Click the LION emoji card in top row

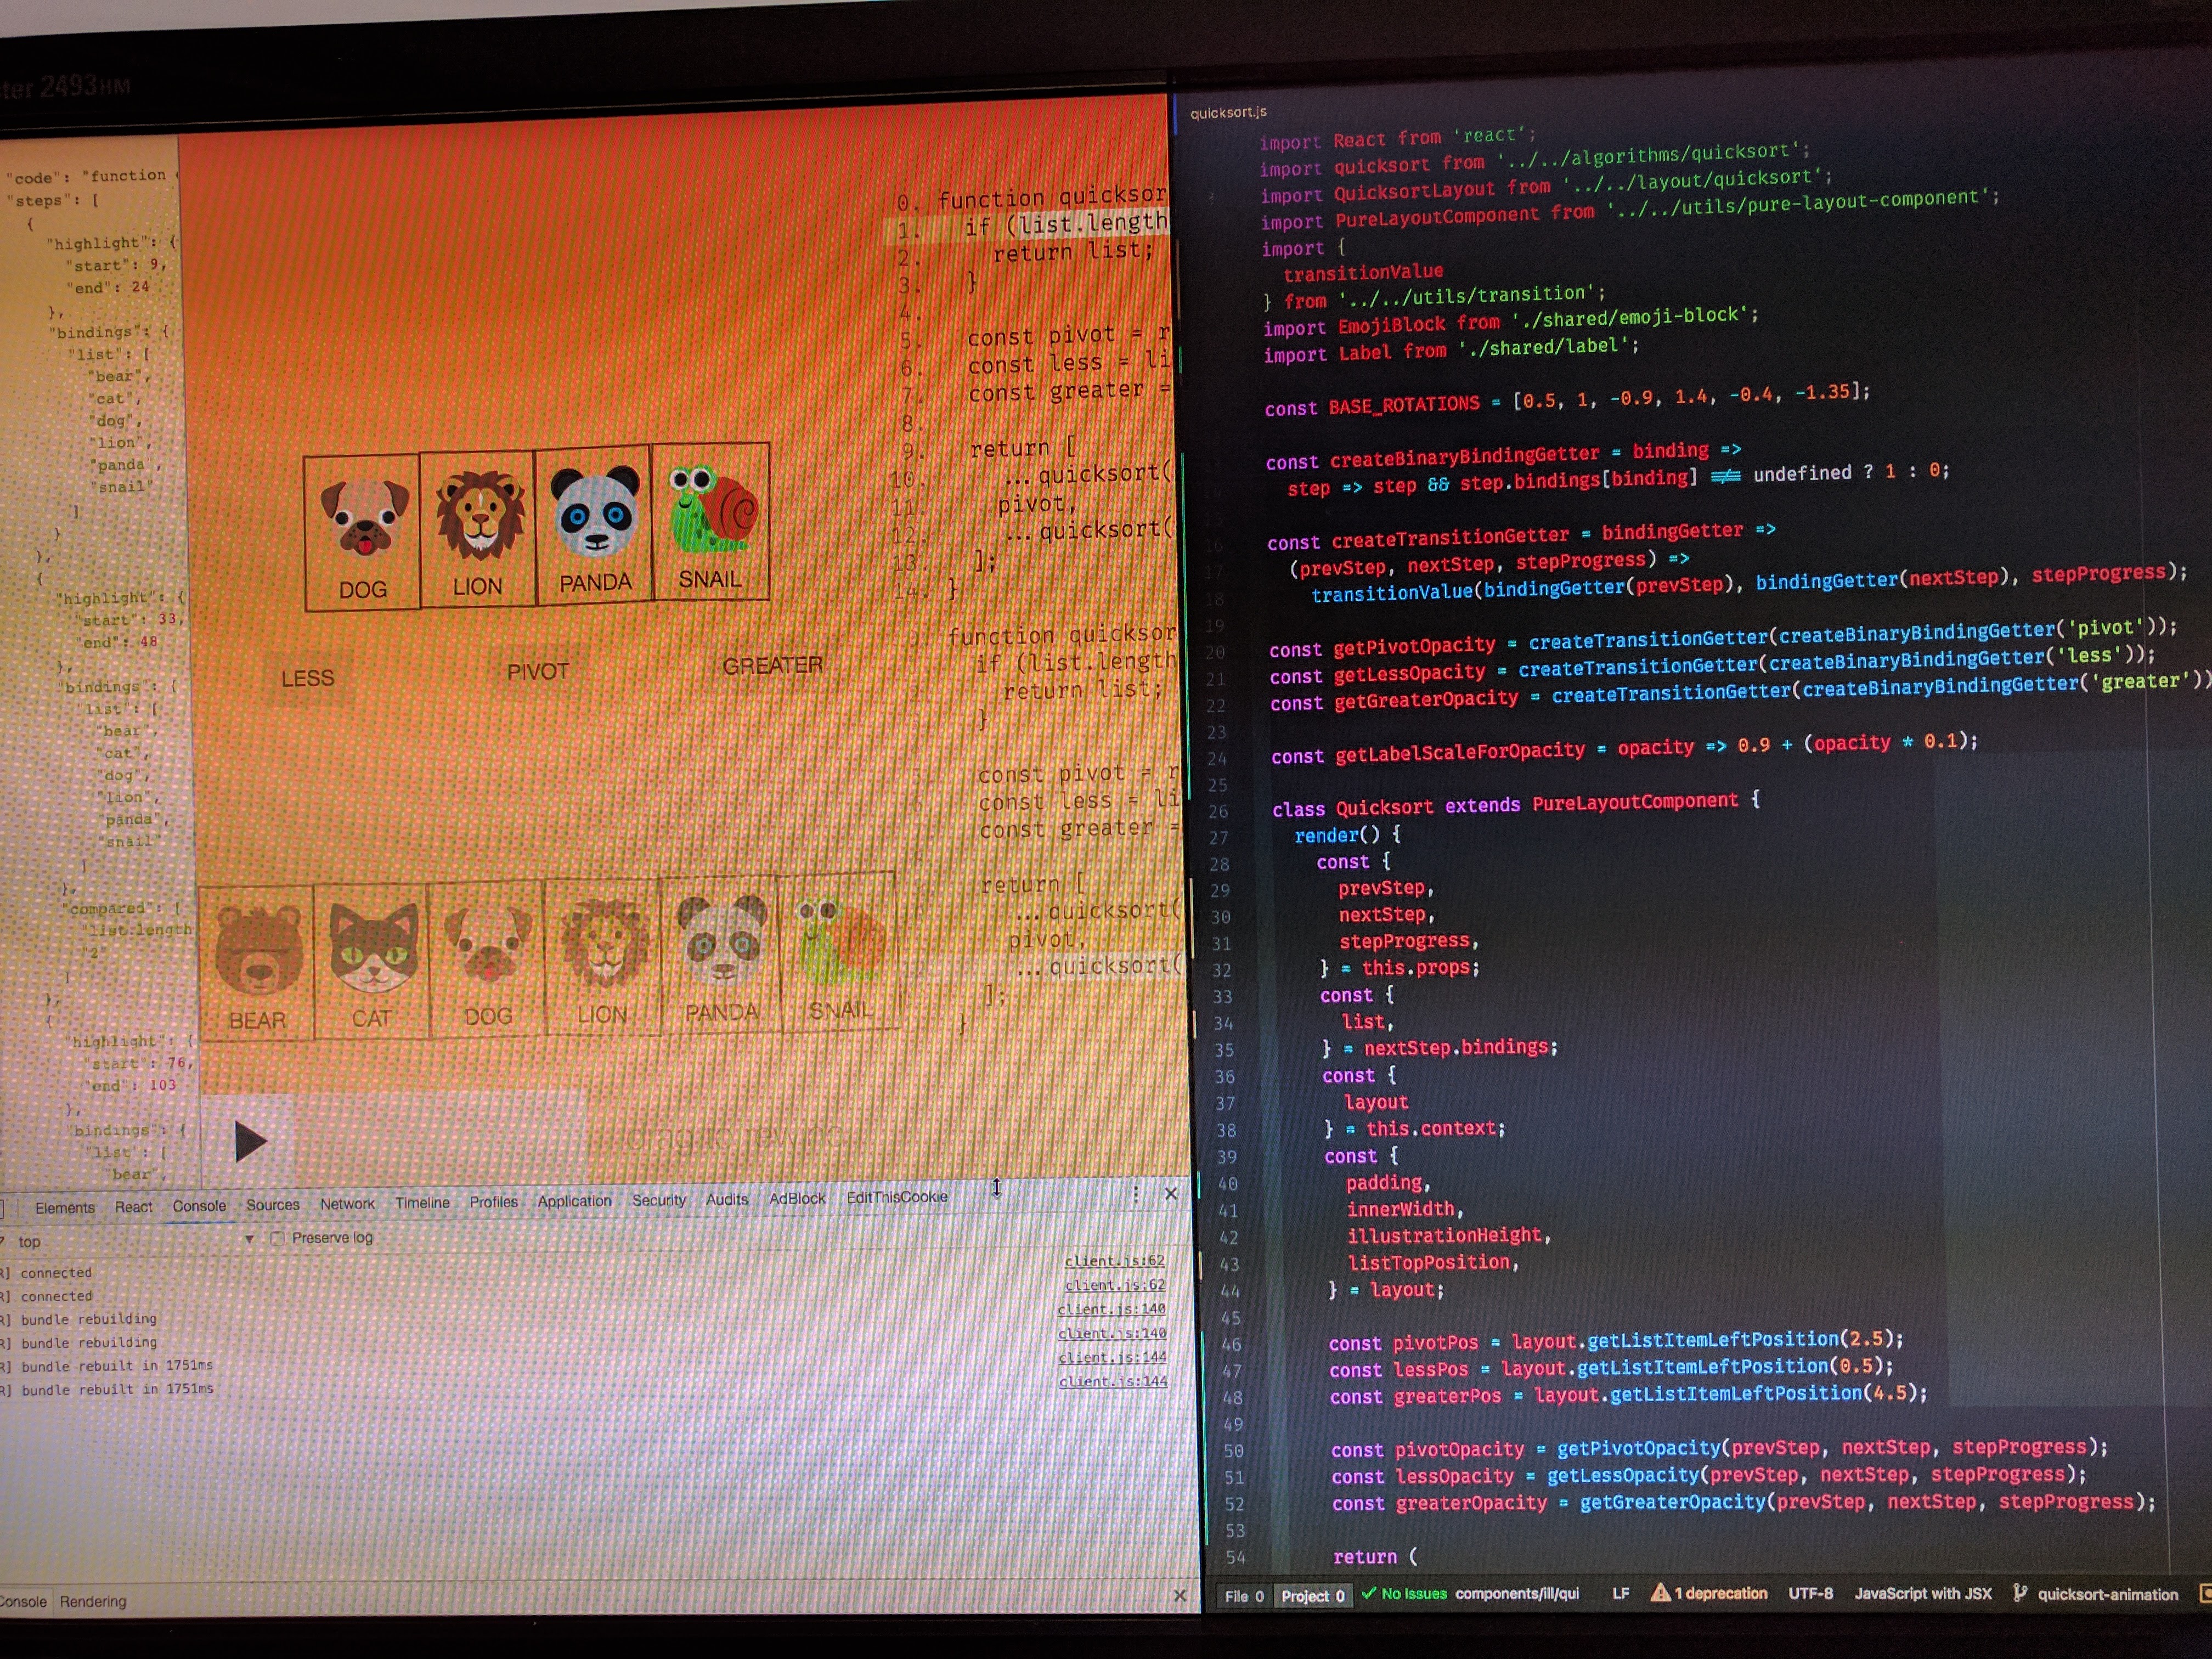pos(478,528)
